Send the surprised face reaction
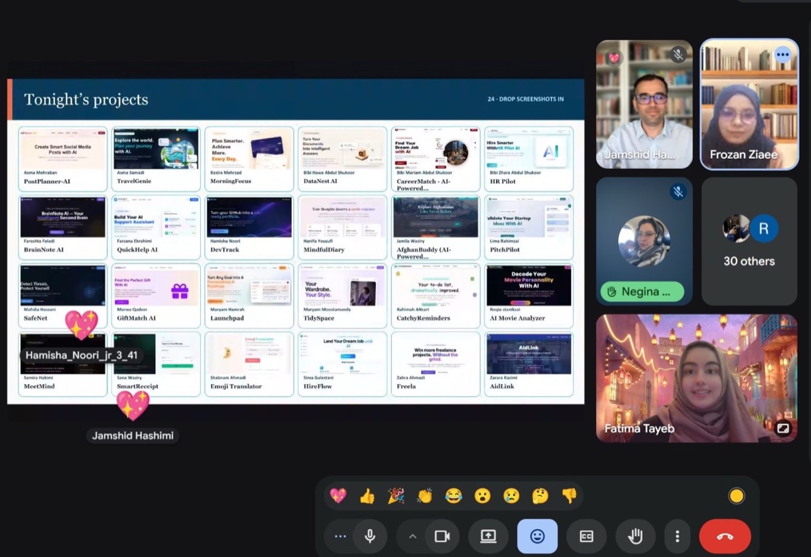 [x=482, y=495]
